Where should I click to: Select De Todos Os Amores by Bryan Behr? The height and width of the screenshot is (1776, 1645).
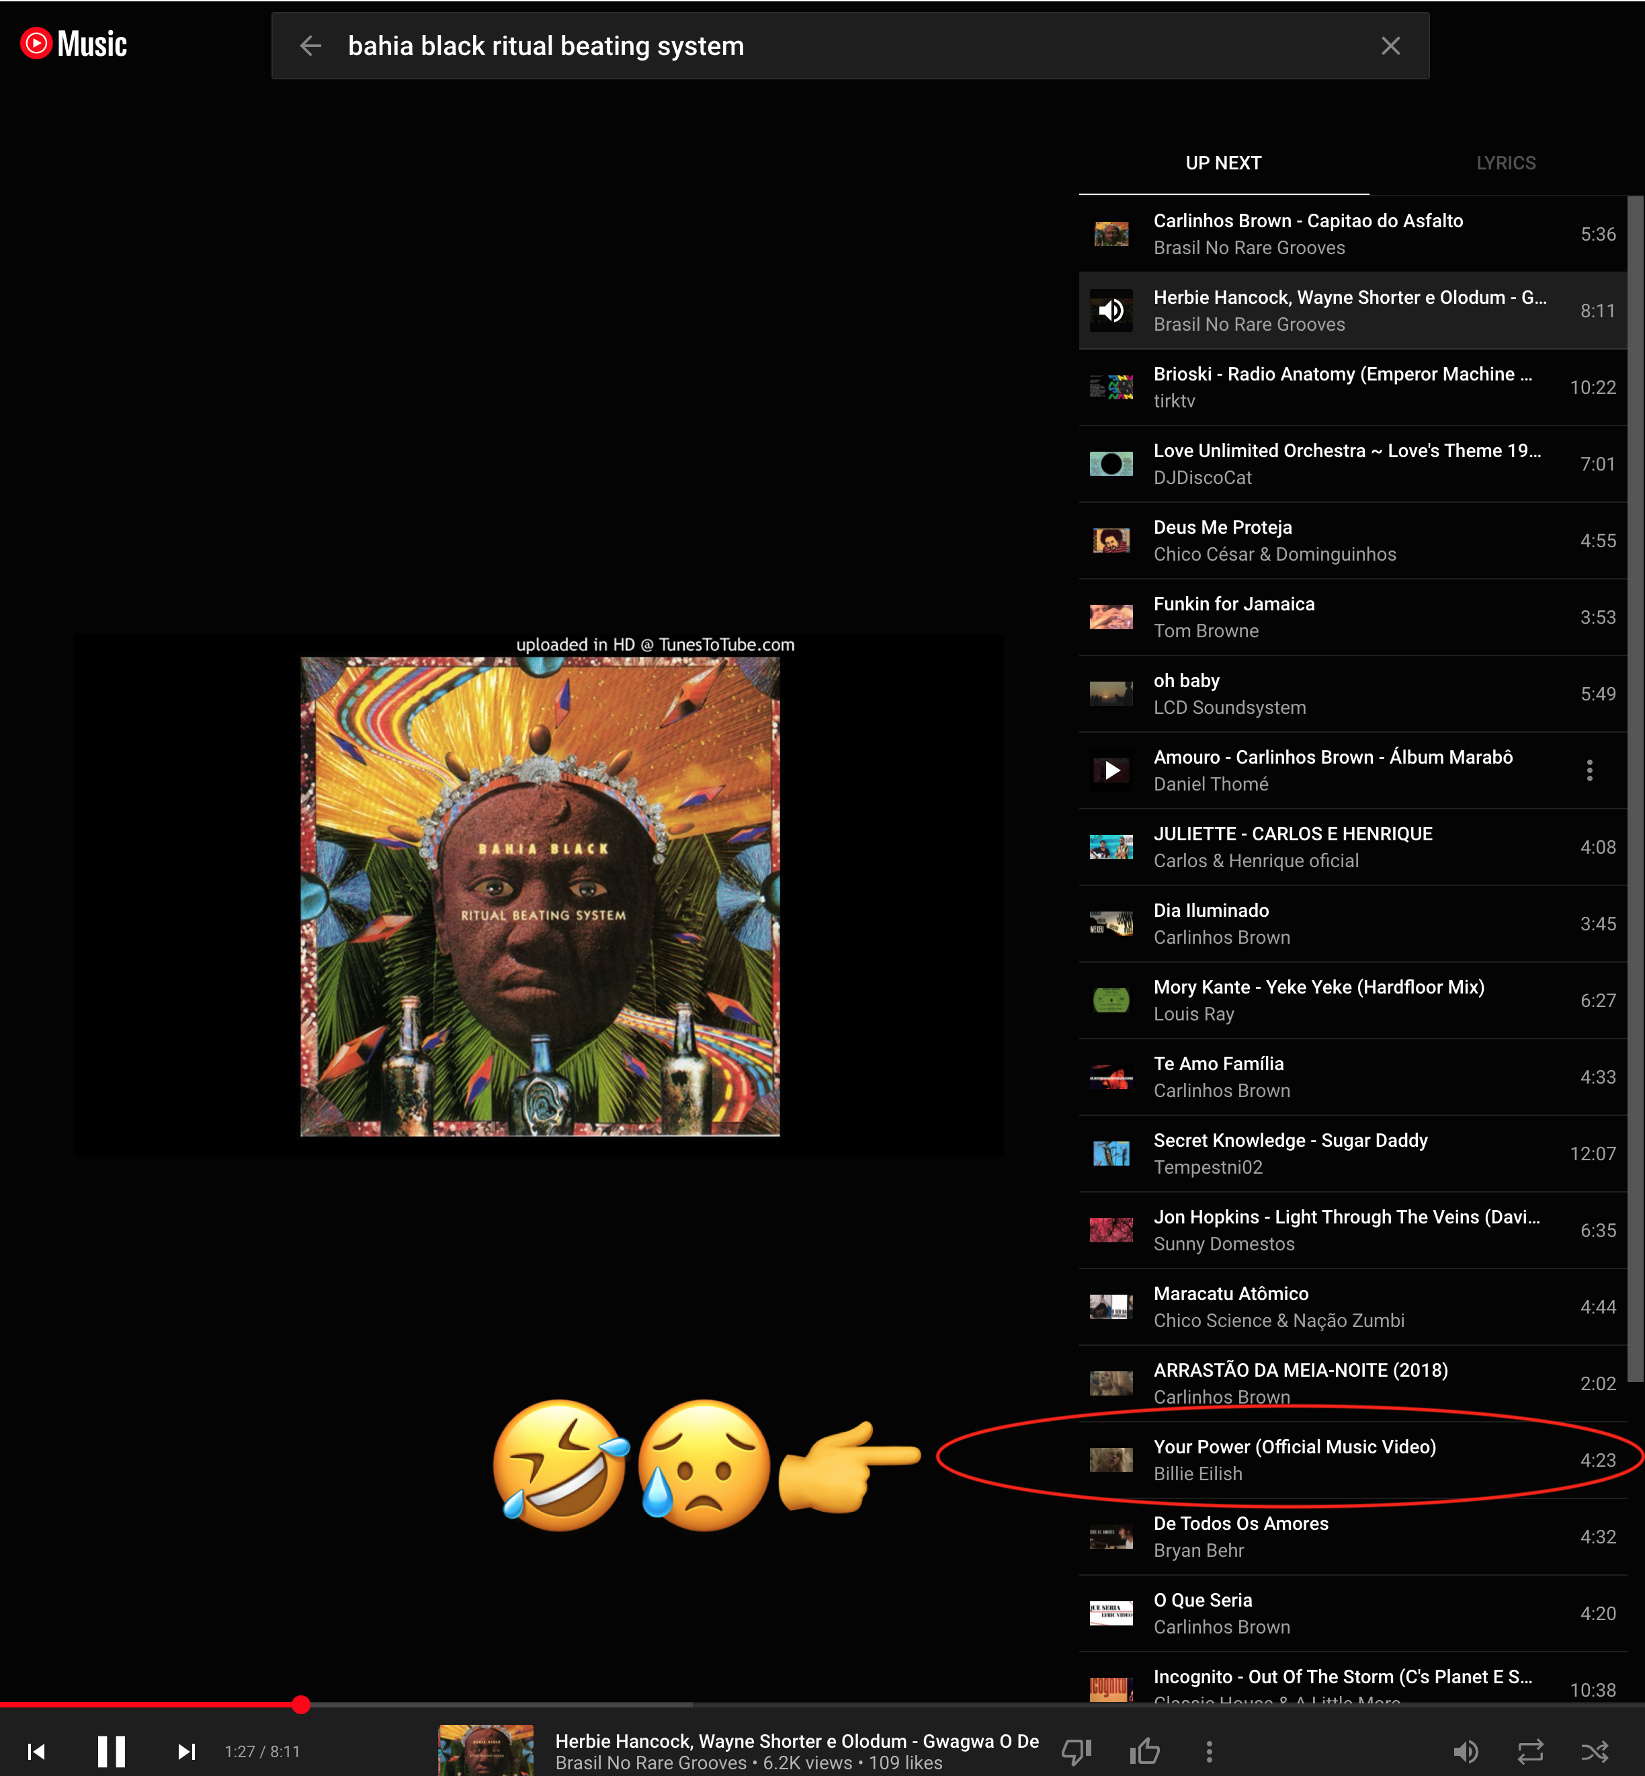coord(1352,1537)
